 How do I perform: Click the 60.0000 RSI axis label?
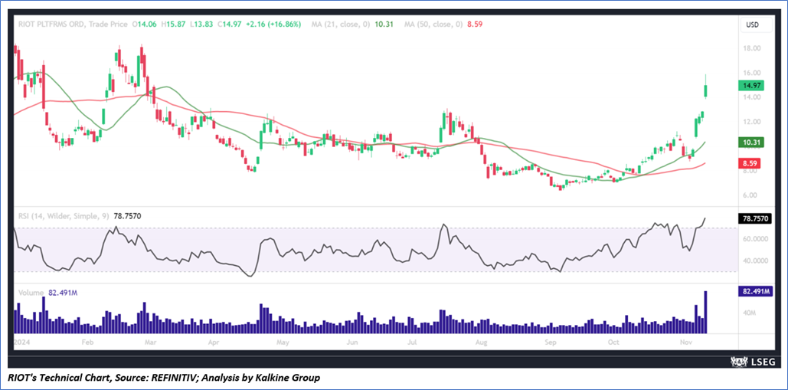pos(757,239)
